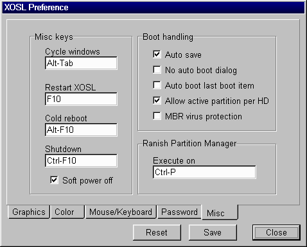Toggle Soft power off checkbox
307x247 pixels.
click(x=54, y=180)
